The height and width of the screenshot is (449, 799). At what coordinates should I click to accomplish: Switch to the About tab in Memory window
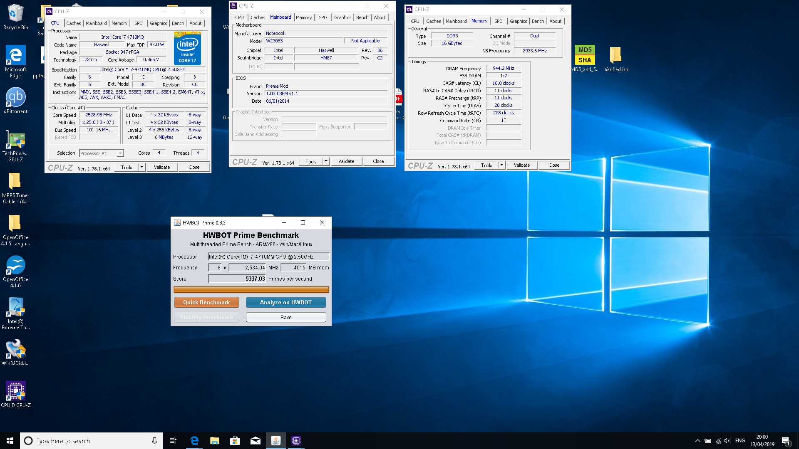coord(555,21)
